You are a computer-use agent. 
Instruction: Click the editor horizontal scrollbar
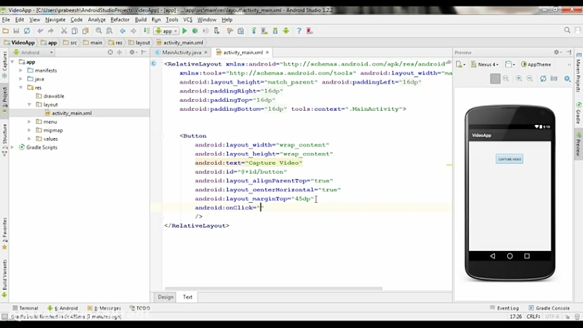click(273, 288)
